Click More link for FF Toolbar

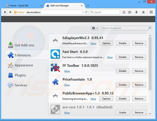[x=67, y=71]
